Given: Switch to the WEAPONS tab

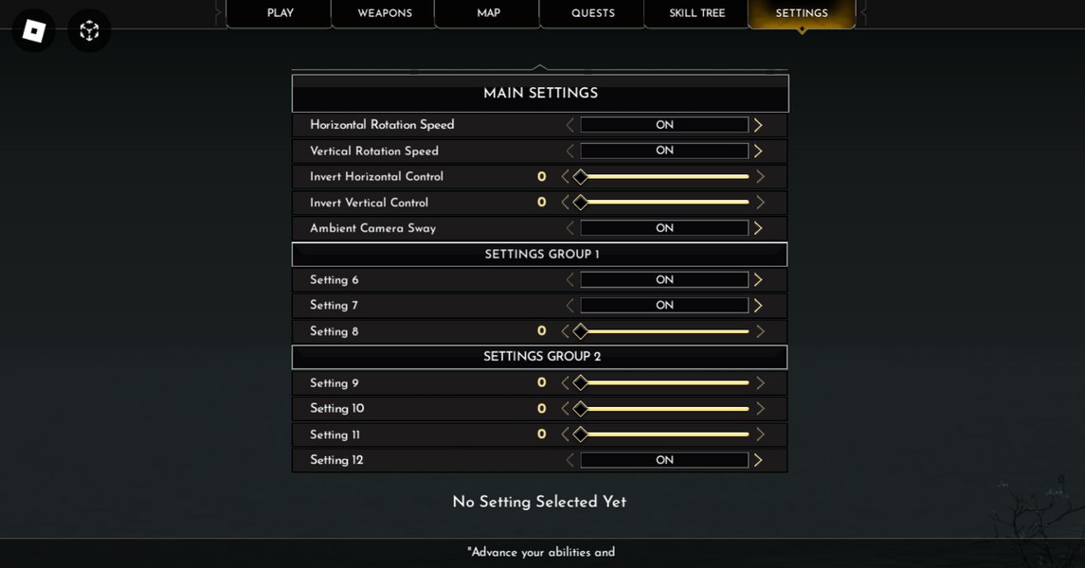Looking at the screenshot, I should click(x=382, y=13).
